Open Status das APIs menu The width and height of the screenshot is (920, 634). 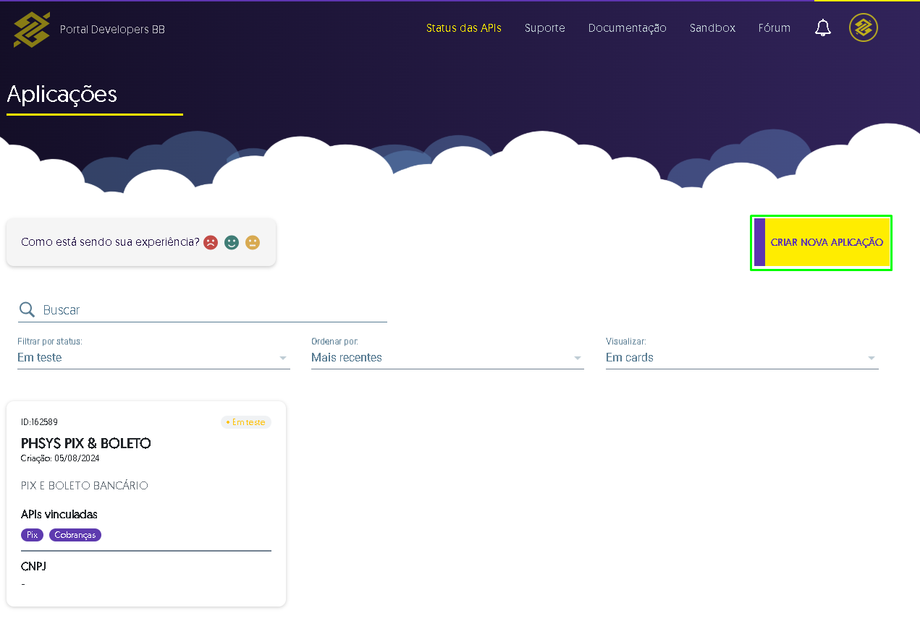click(x=464, y=28)
